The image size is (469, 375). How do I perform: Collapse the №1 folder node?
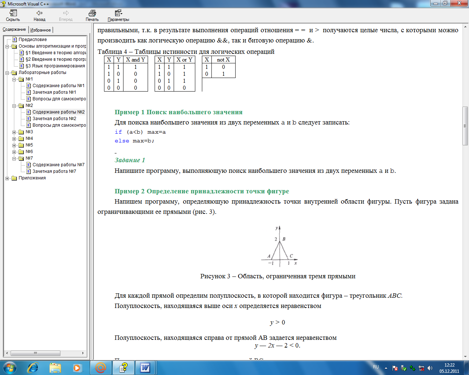14,79
